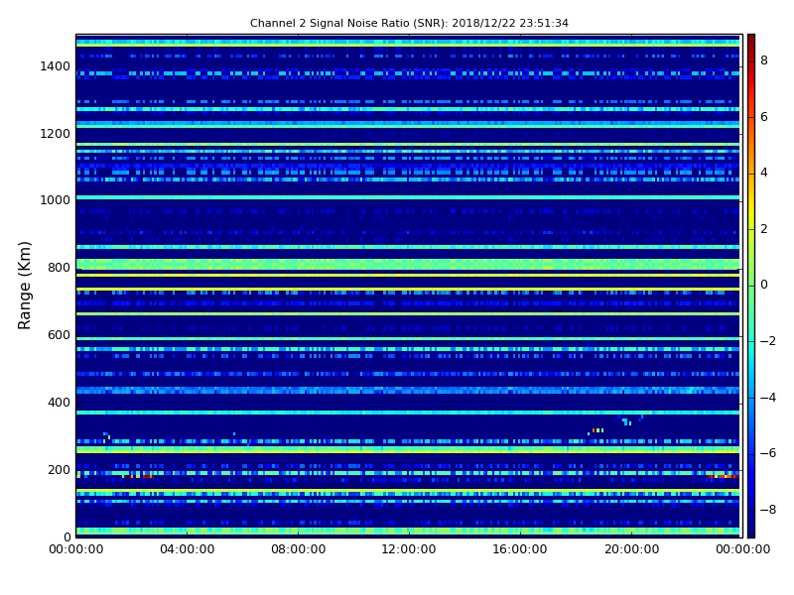
Task: Click the 1400 range axis tick label
Action: click(x=55, y=66)
